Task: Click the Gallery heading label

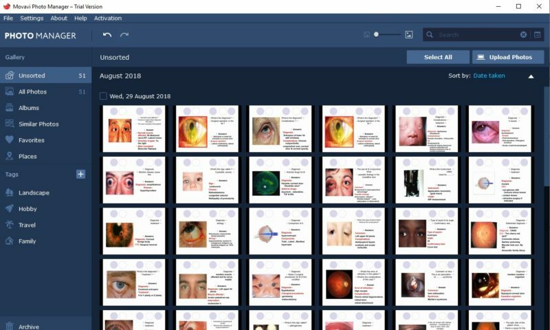Action: click(14, 57)
